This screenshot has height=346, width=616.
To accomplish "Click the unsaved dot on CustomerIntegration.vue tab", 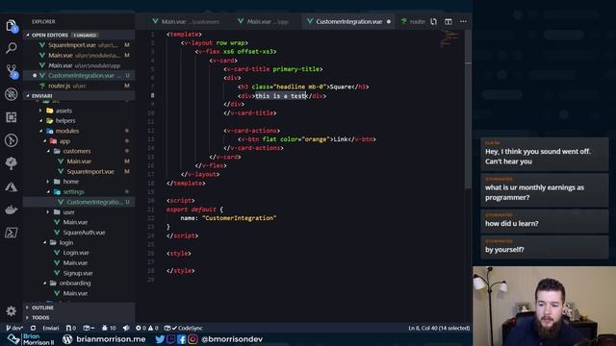I will (x=389, y=21).
